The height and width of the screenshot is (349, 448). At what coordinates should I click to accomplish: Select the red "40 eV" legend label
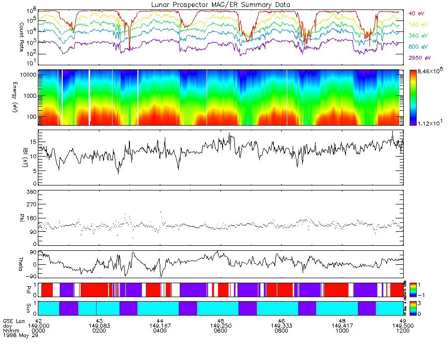(x=416, y=13)
